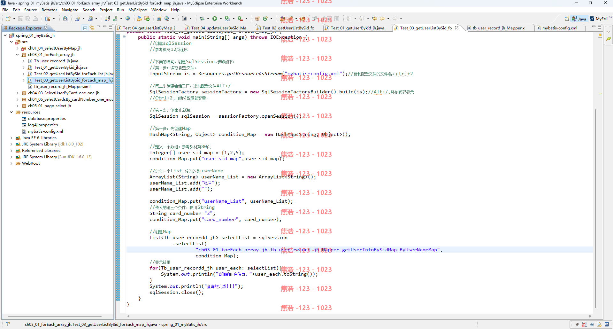Image resolution: width=613 pixels, height=329 pixels.
Task: Select Tb_user_recordd_jh.java in tree
Action: click(56, 61)
